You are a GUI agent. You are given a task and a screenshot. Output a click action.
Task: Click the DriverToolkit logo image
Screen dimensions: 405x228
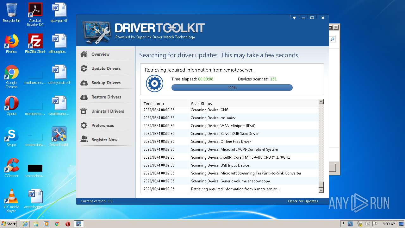click(x=97, y=32)
